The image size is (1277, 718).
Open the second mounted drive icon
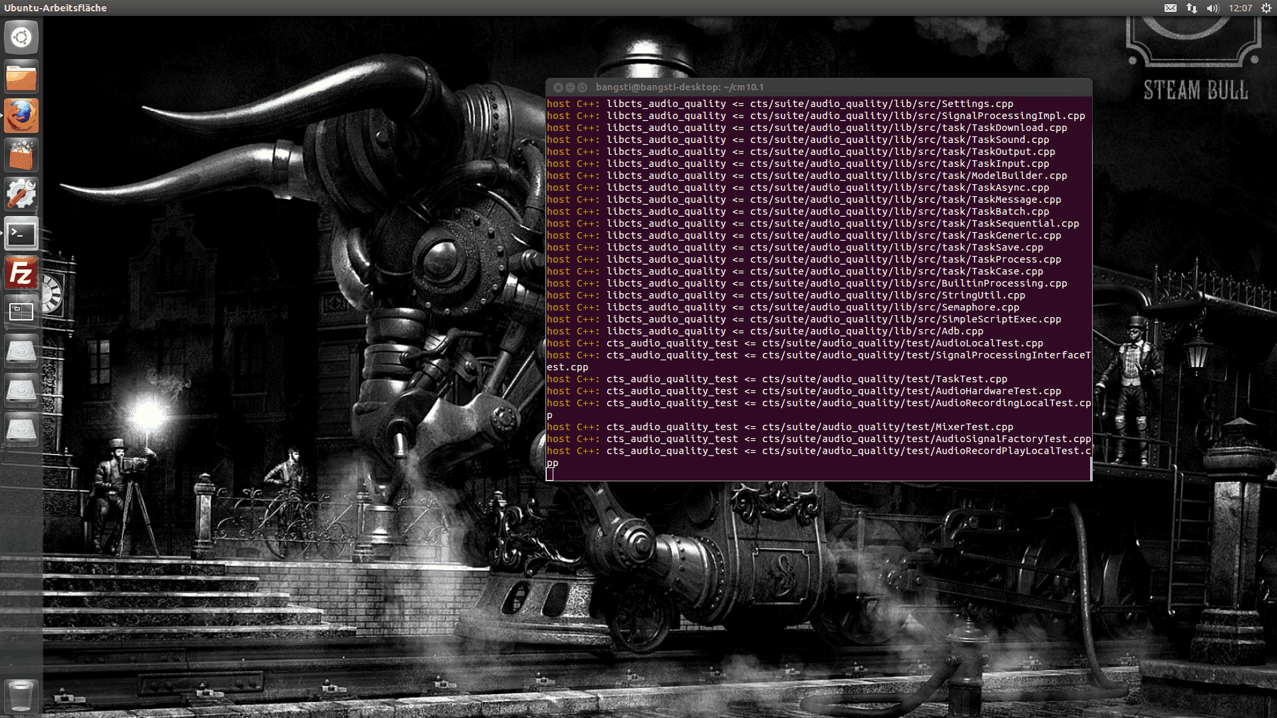(21, 390)
